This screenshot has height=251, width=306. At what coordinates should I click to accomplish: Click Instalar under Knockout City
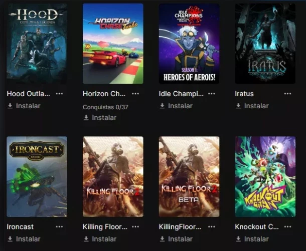coord(252,239)
